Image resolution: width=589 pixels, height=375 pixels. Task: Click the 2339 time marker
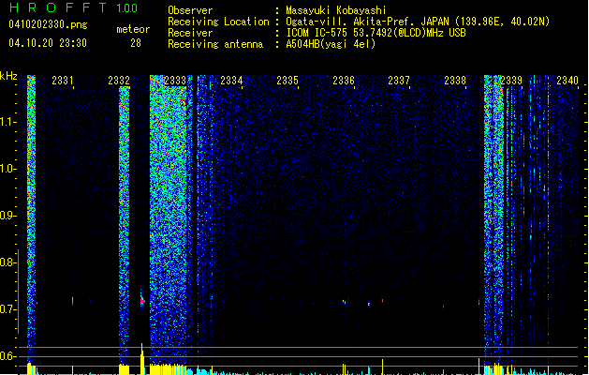[511, 81]
